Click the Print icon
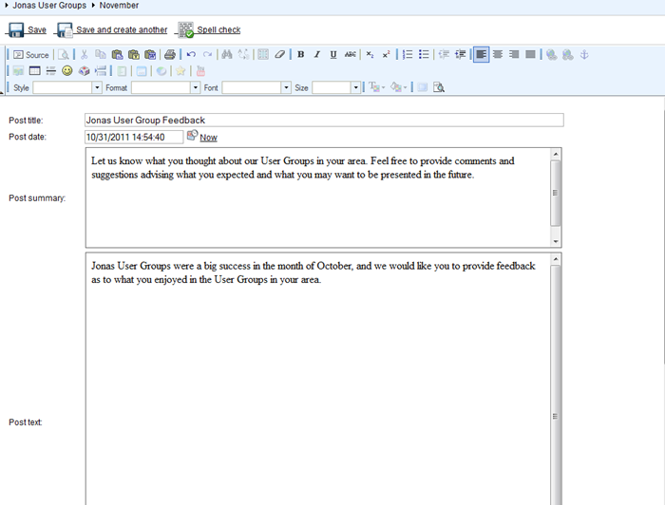 [x=170, y=55]
